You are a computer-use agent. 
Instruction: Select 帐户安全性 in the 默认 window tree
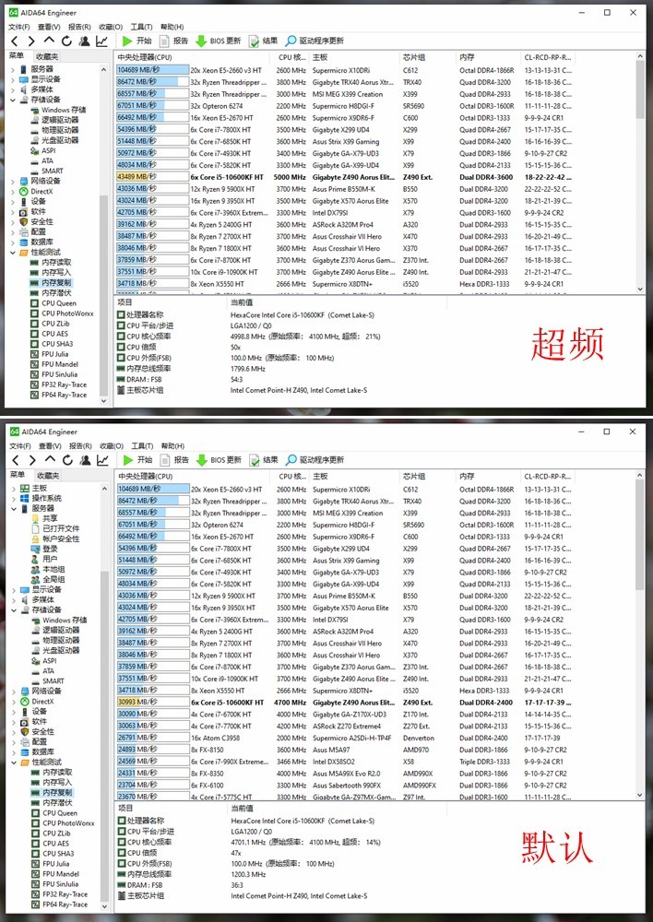click(56, 538)
